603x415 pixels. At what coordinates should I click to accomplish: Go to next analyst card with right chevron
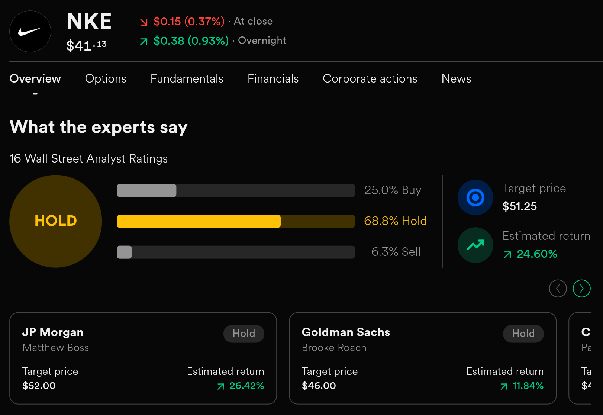point(582,289)
